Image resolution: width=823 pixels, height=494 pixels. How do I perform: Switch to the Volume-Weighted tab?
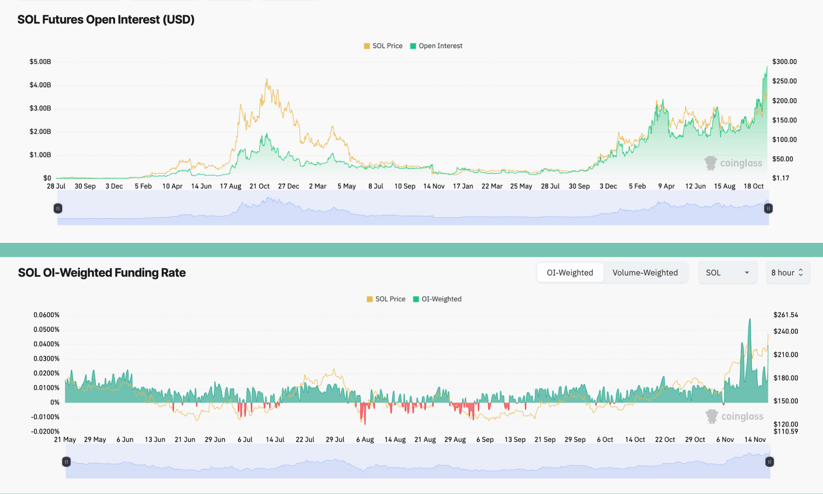click(x=645, y=273)
